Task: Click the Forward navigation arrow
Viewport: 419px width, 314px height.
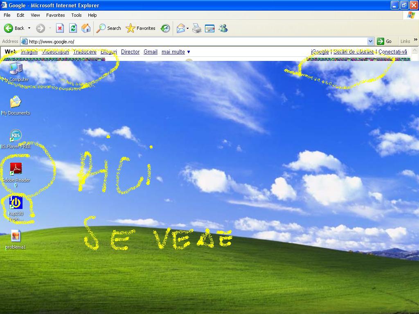Action: click(x=41, y=28)
